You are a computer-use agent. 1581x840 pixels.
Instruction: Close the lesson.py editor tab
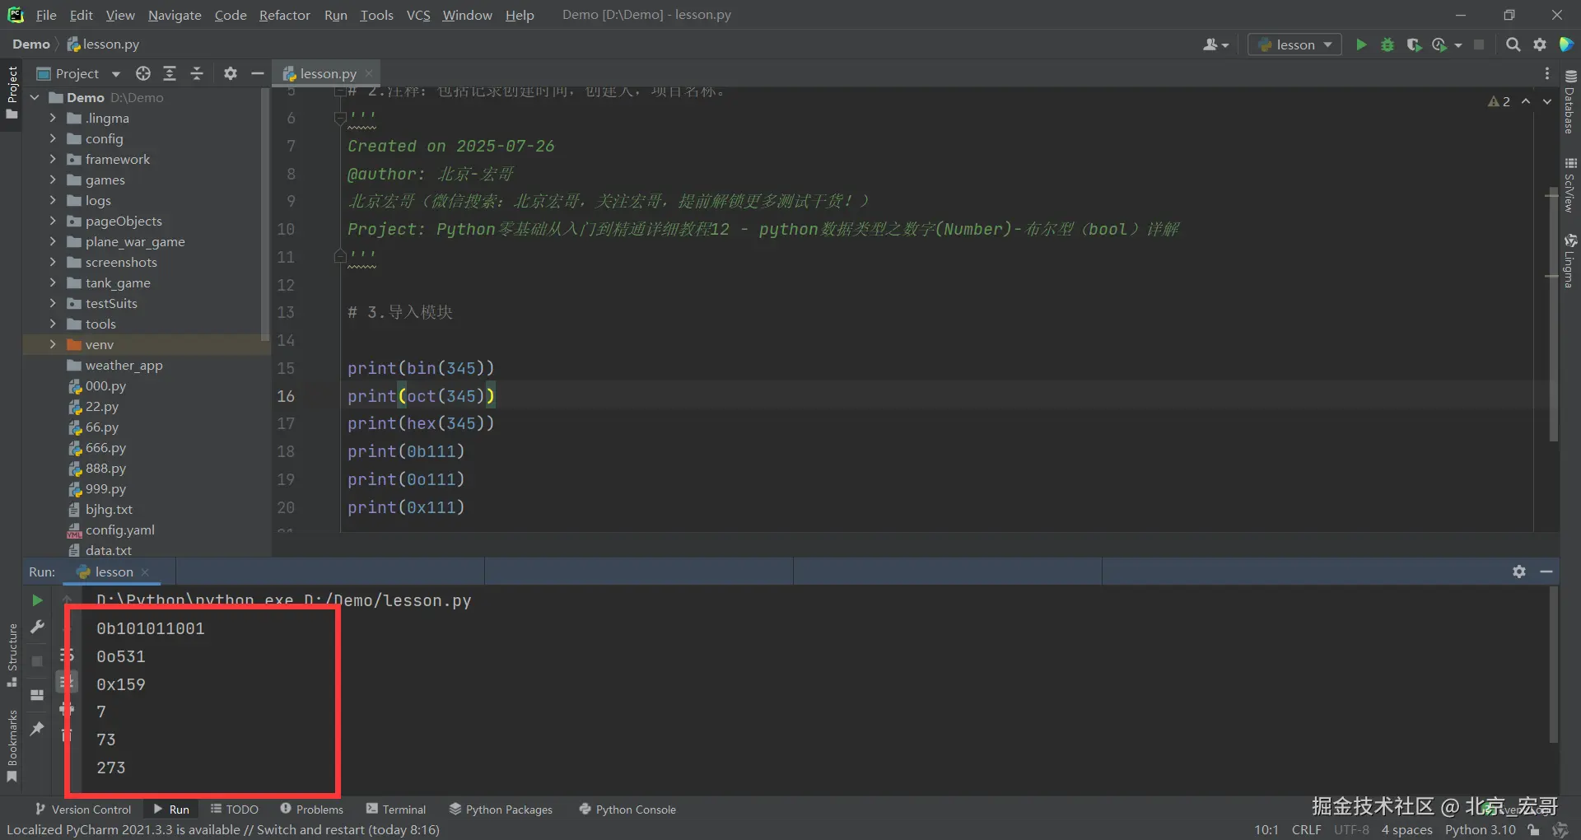(x=369, y=73)
